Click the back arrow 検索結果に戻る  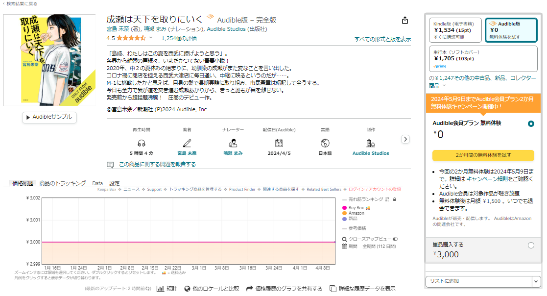point(20,3)
